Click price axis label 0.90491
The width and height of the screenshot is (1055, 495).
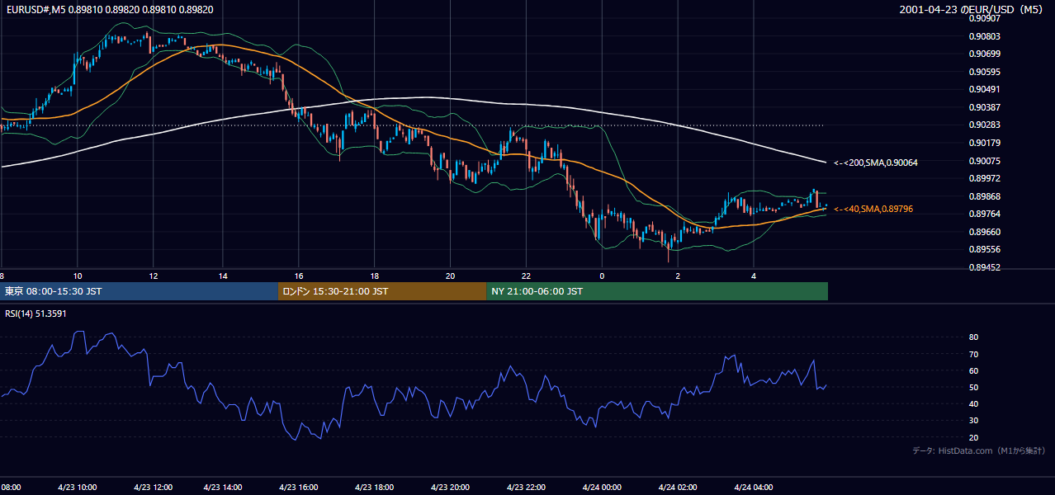click(x=986, y=89)
